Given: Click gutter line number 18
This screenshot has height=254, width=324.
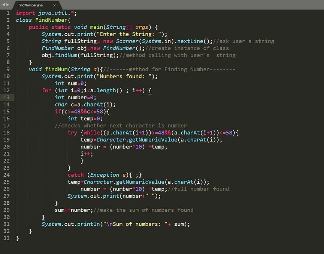Looking at the screenshot, I should click(x=6, y=133).
